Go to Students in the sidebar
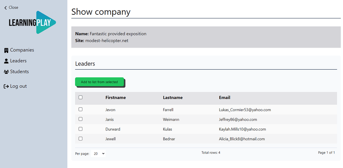 click(x=19, y=72)
